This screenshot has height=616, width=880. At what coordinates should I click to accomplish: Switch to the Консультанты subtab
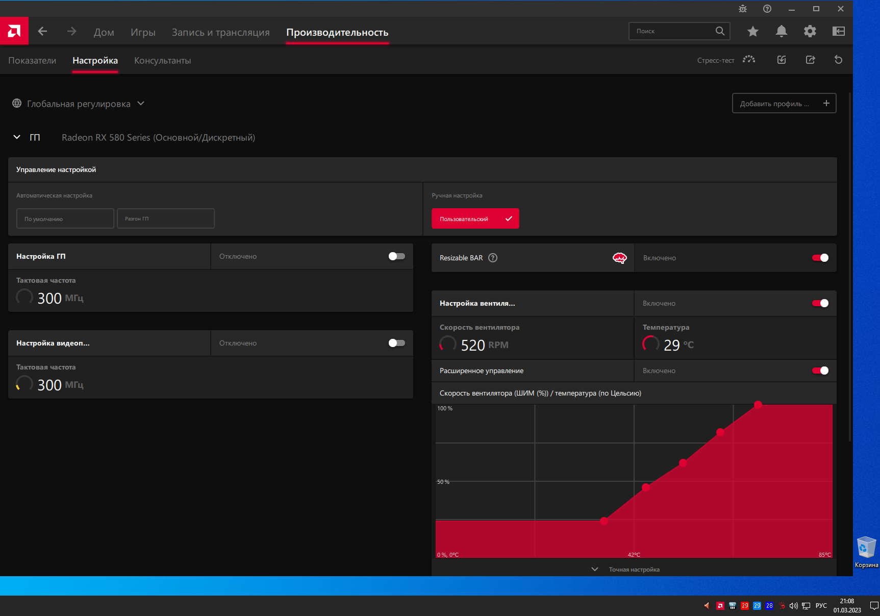pyautogui.click(x=163, y=60)
